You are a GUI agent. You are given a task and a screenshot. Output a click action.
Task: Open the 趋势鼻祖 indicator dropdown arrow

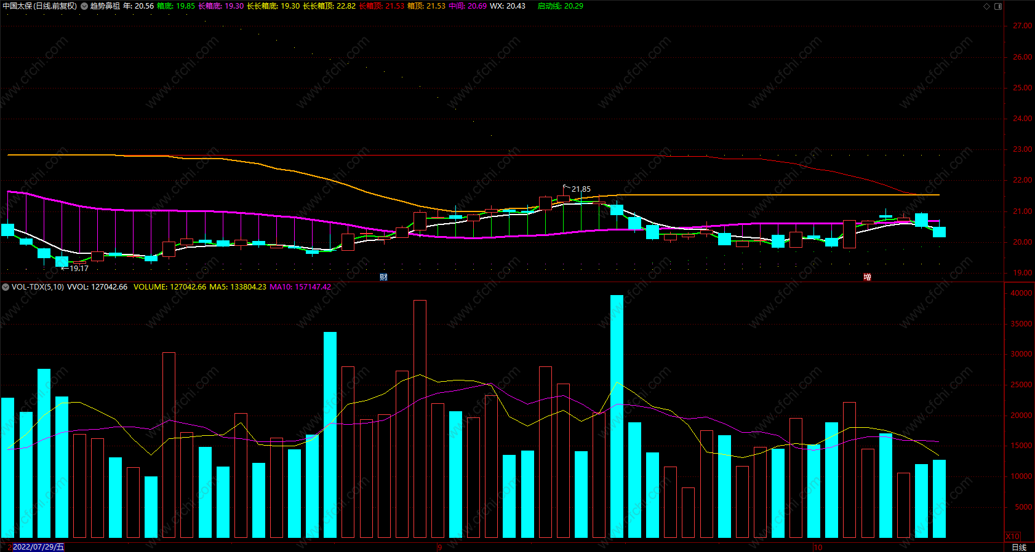point(84,6)
